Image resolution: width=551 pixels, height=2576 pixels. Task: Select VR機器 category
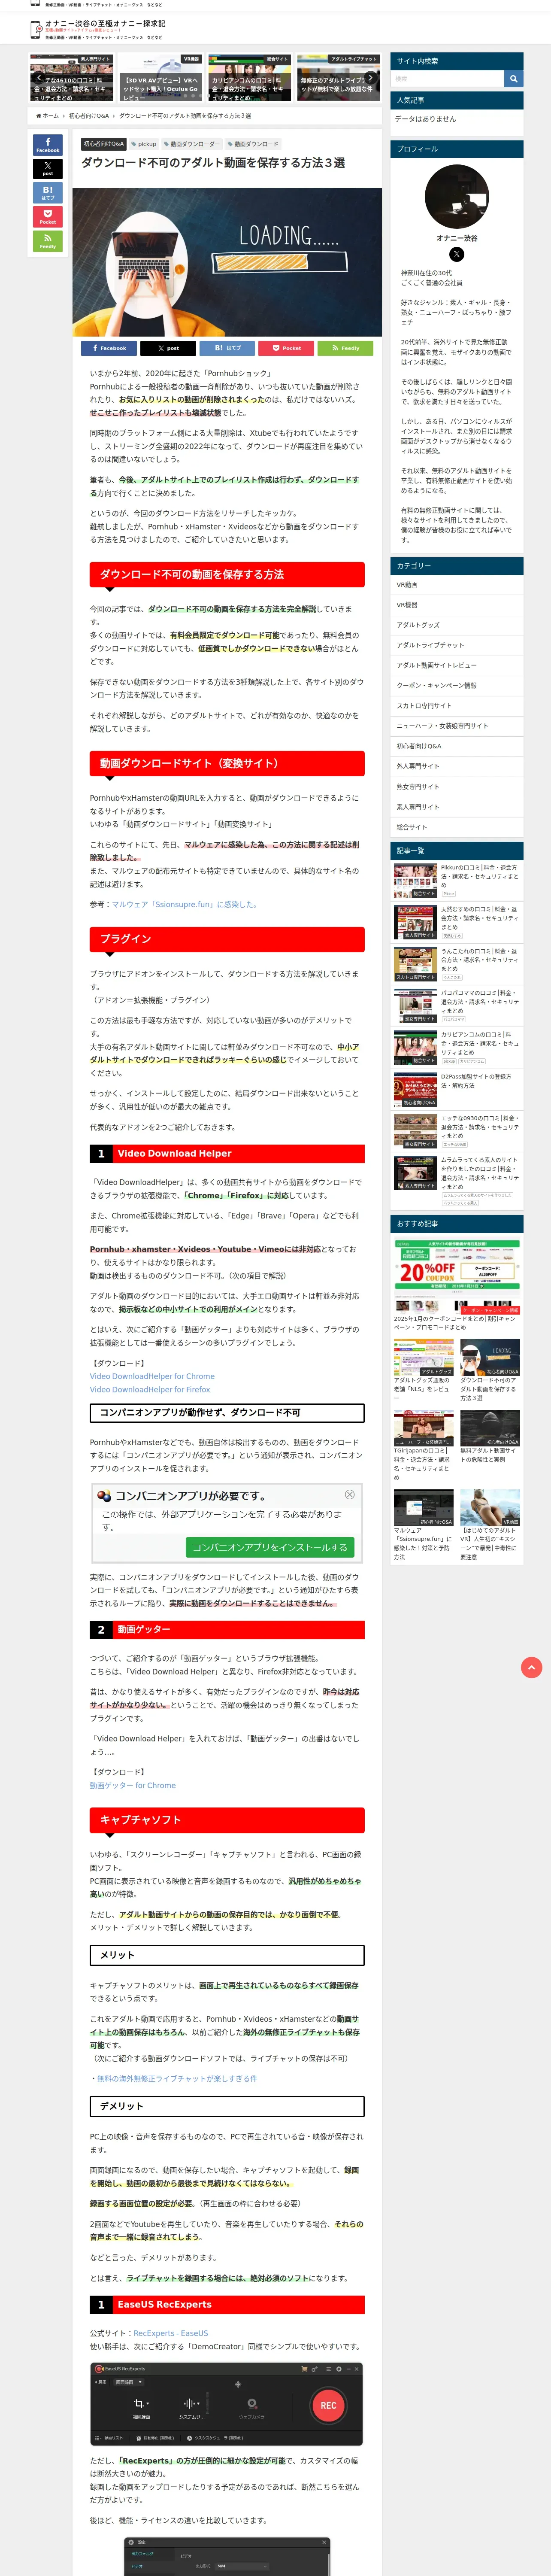pyautogui.click(x=456, y=605)
